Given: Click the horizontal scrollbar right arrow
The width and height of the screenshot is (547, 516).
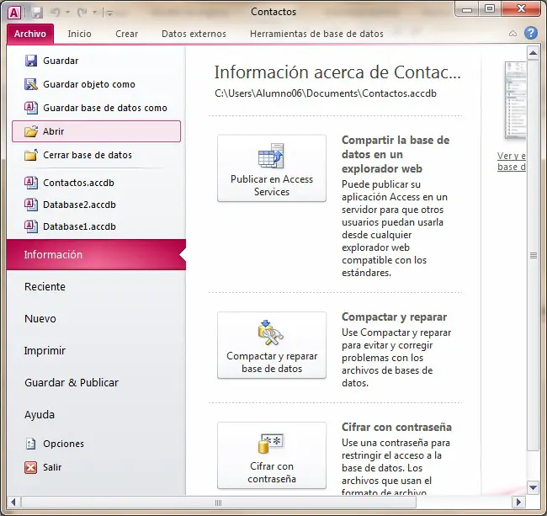Looking at the screenshot, I should click(x=518, y=503).
